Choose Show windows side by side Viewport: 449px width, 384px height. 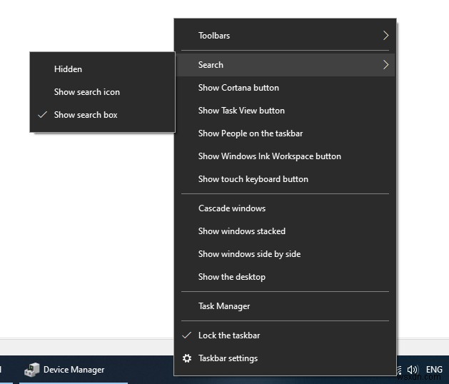pyautogui.click(x=249, y=254)
